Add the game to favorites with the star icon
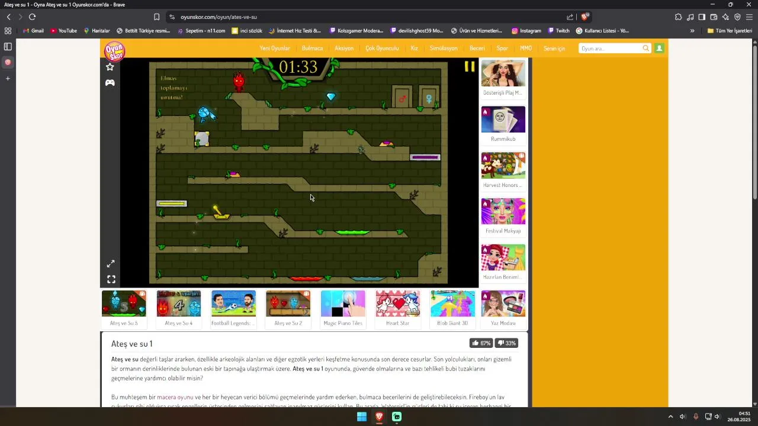This screenshot has width=758, height=426. point(110,67)
